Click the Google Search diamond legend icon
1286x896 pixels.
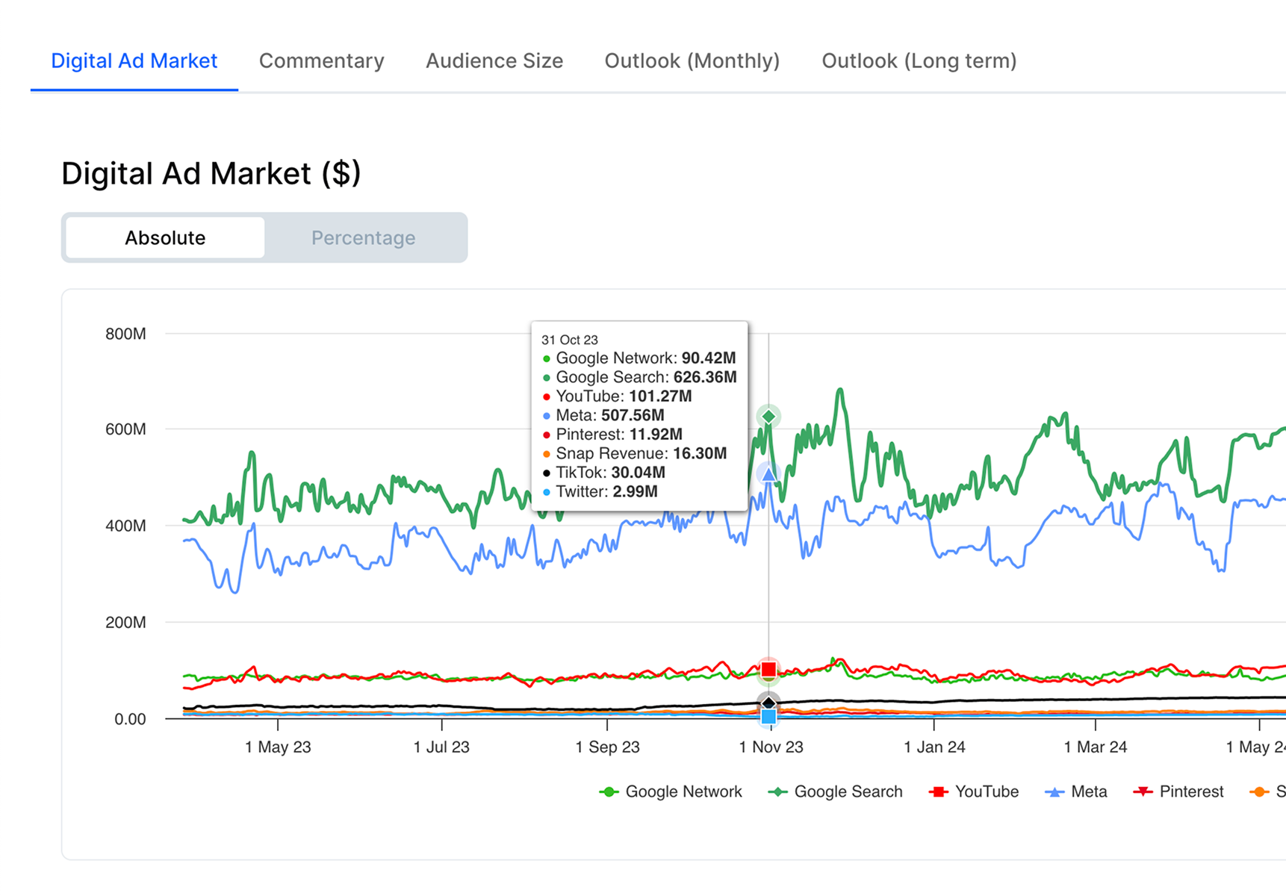click(x=778, y=792)
